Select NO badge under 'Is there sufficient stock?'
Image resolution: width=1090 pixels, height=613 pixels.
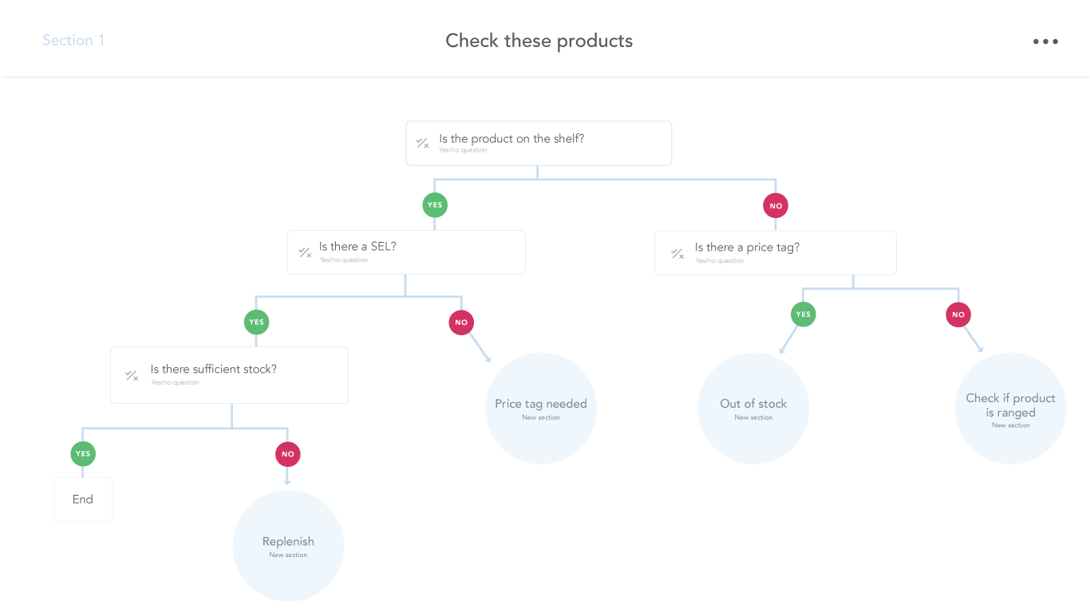(288, 454)
